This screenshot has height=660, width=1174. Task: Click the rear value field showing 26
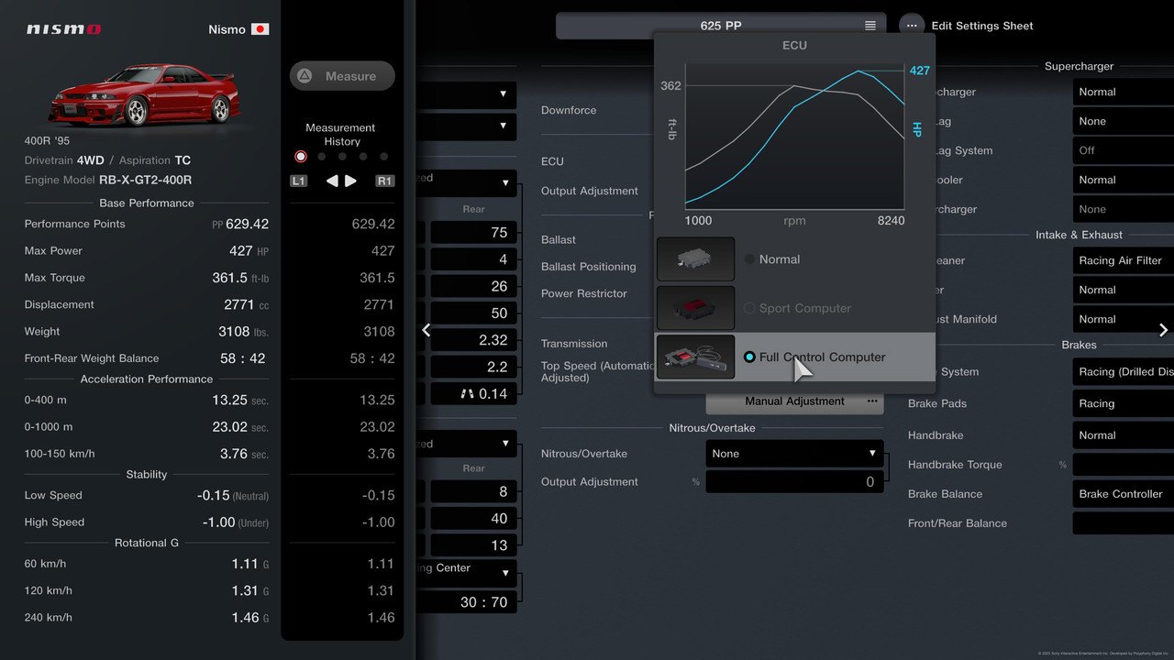point(473,286)
